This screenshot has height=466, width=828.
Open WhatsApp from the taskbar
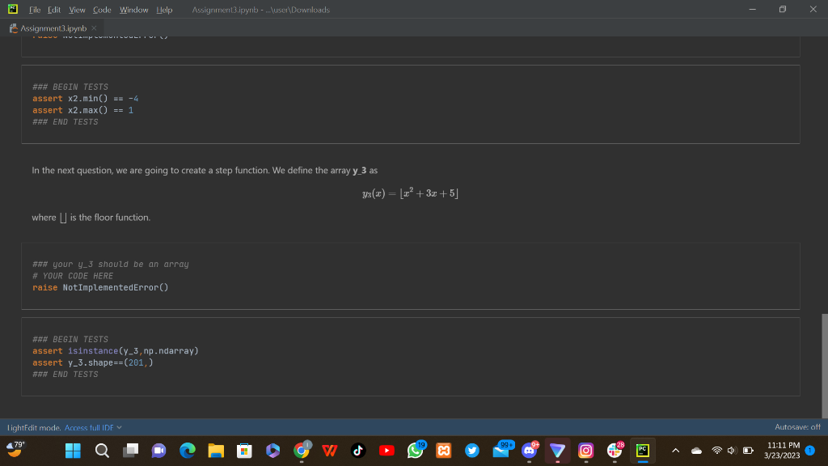tap(415, 451)
